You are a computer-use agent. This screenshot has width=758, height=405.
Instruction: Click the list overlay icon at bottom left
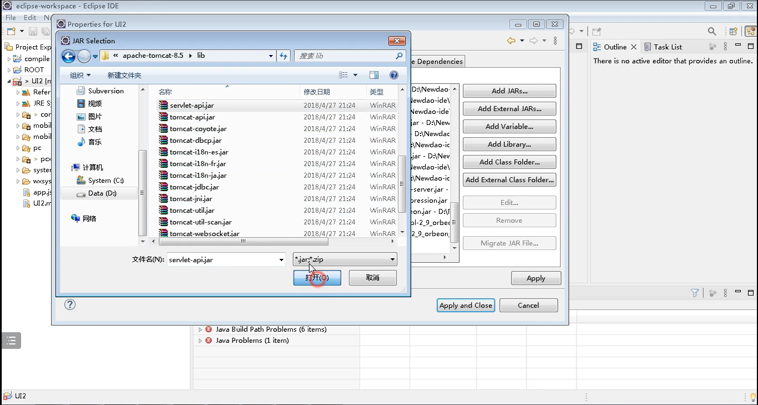11,341
